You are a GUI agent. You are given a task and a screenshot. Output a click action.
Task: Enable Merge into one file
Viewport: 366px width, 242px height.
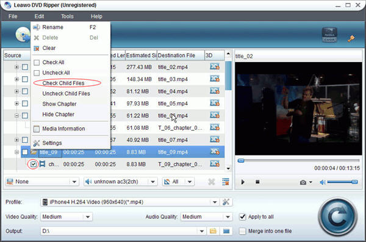pos(243,231)
